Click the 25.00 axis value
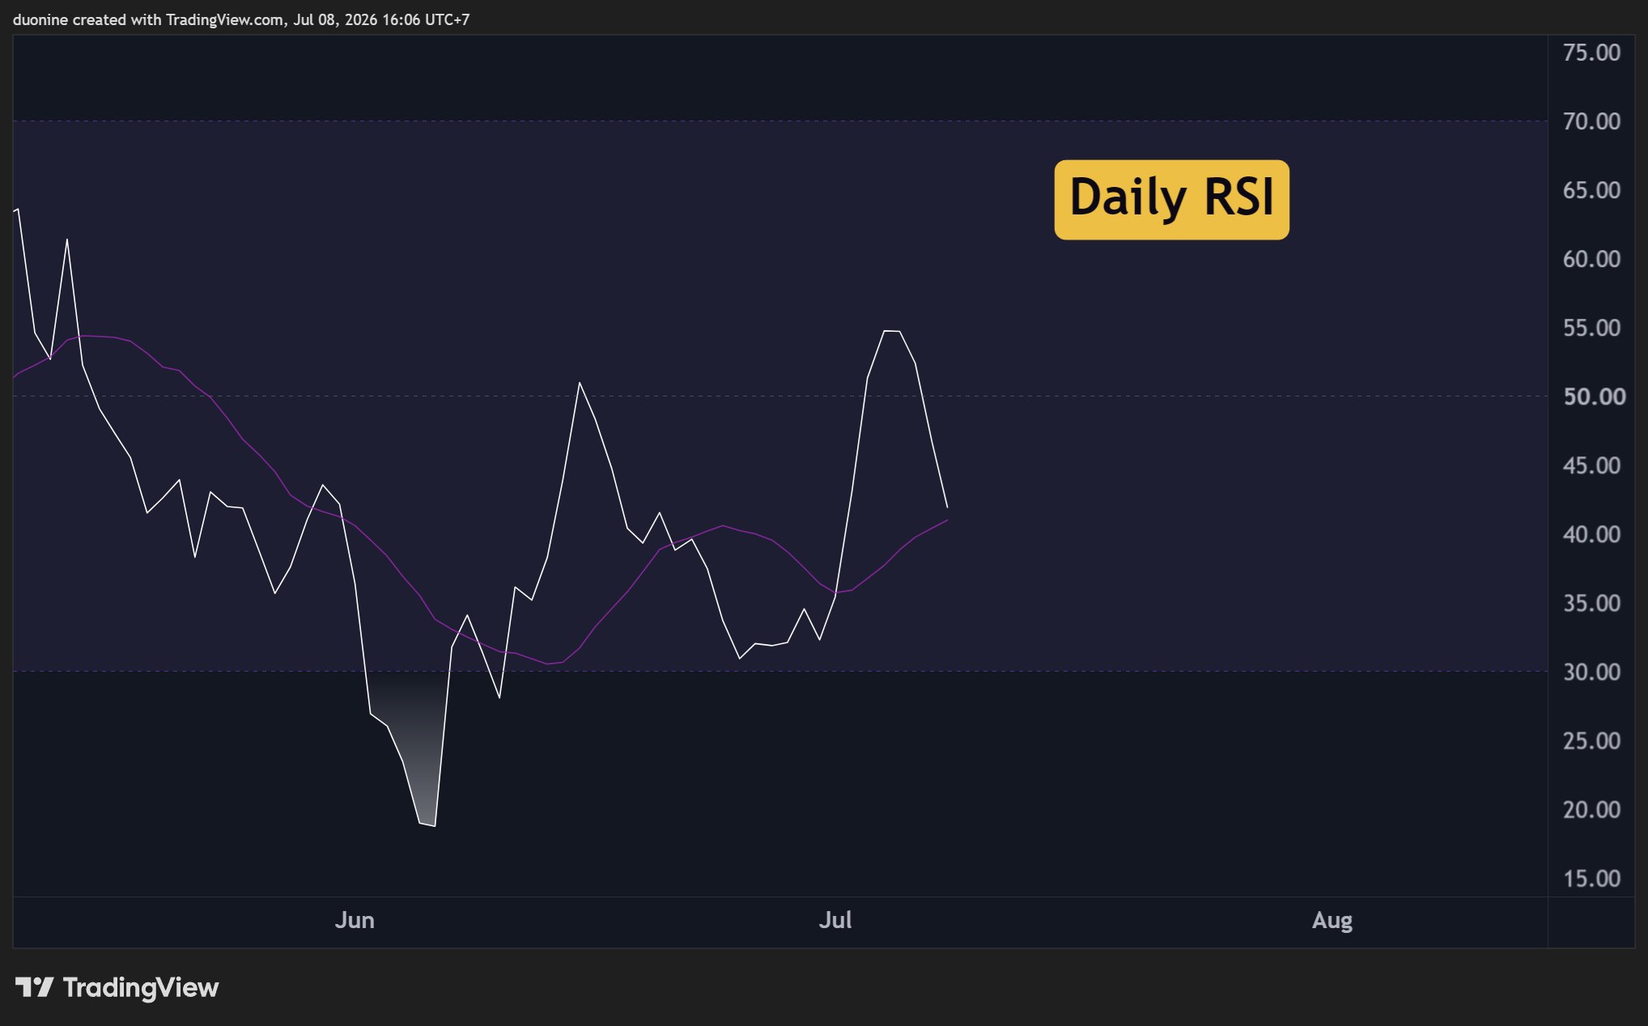1648x1026 pixels. (1591, 740)
